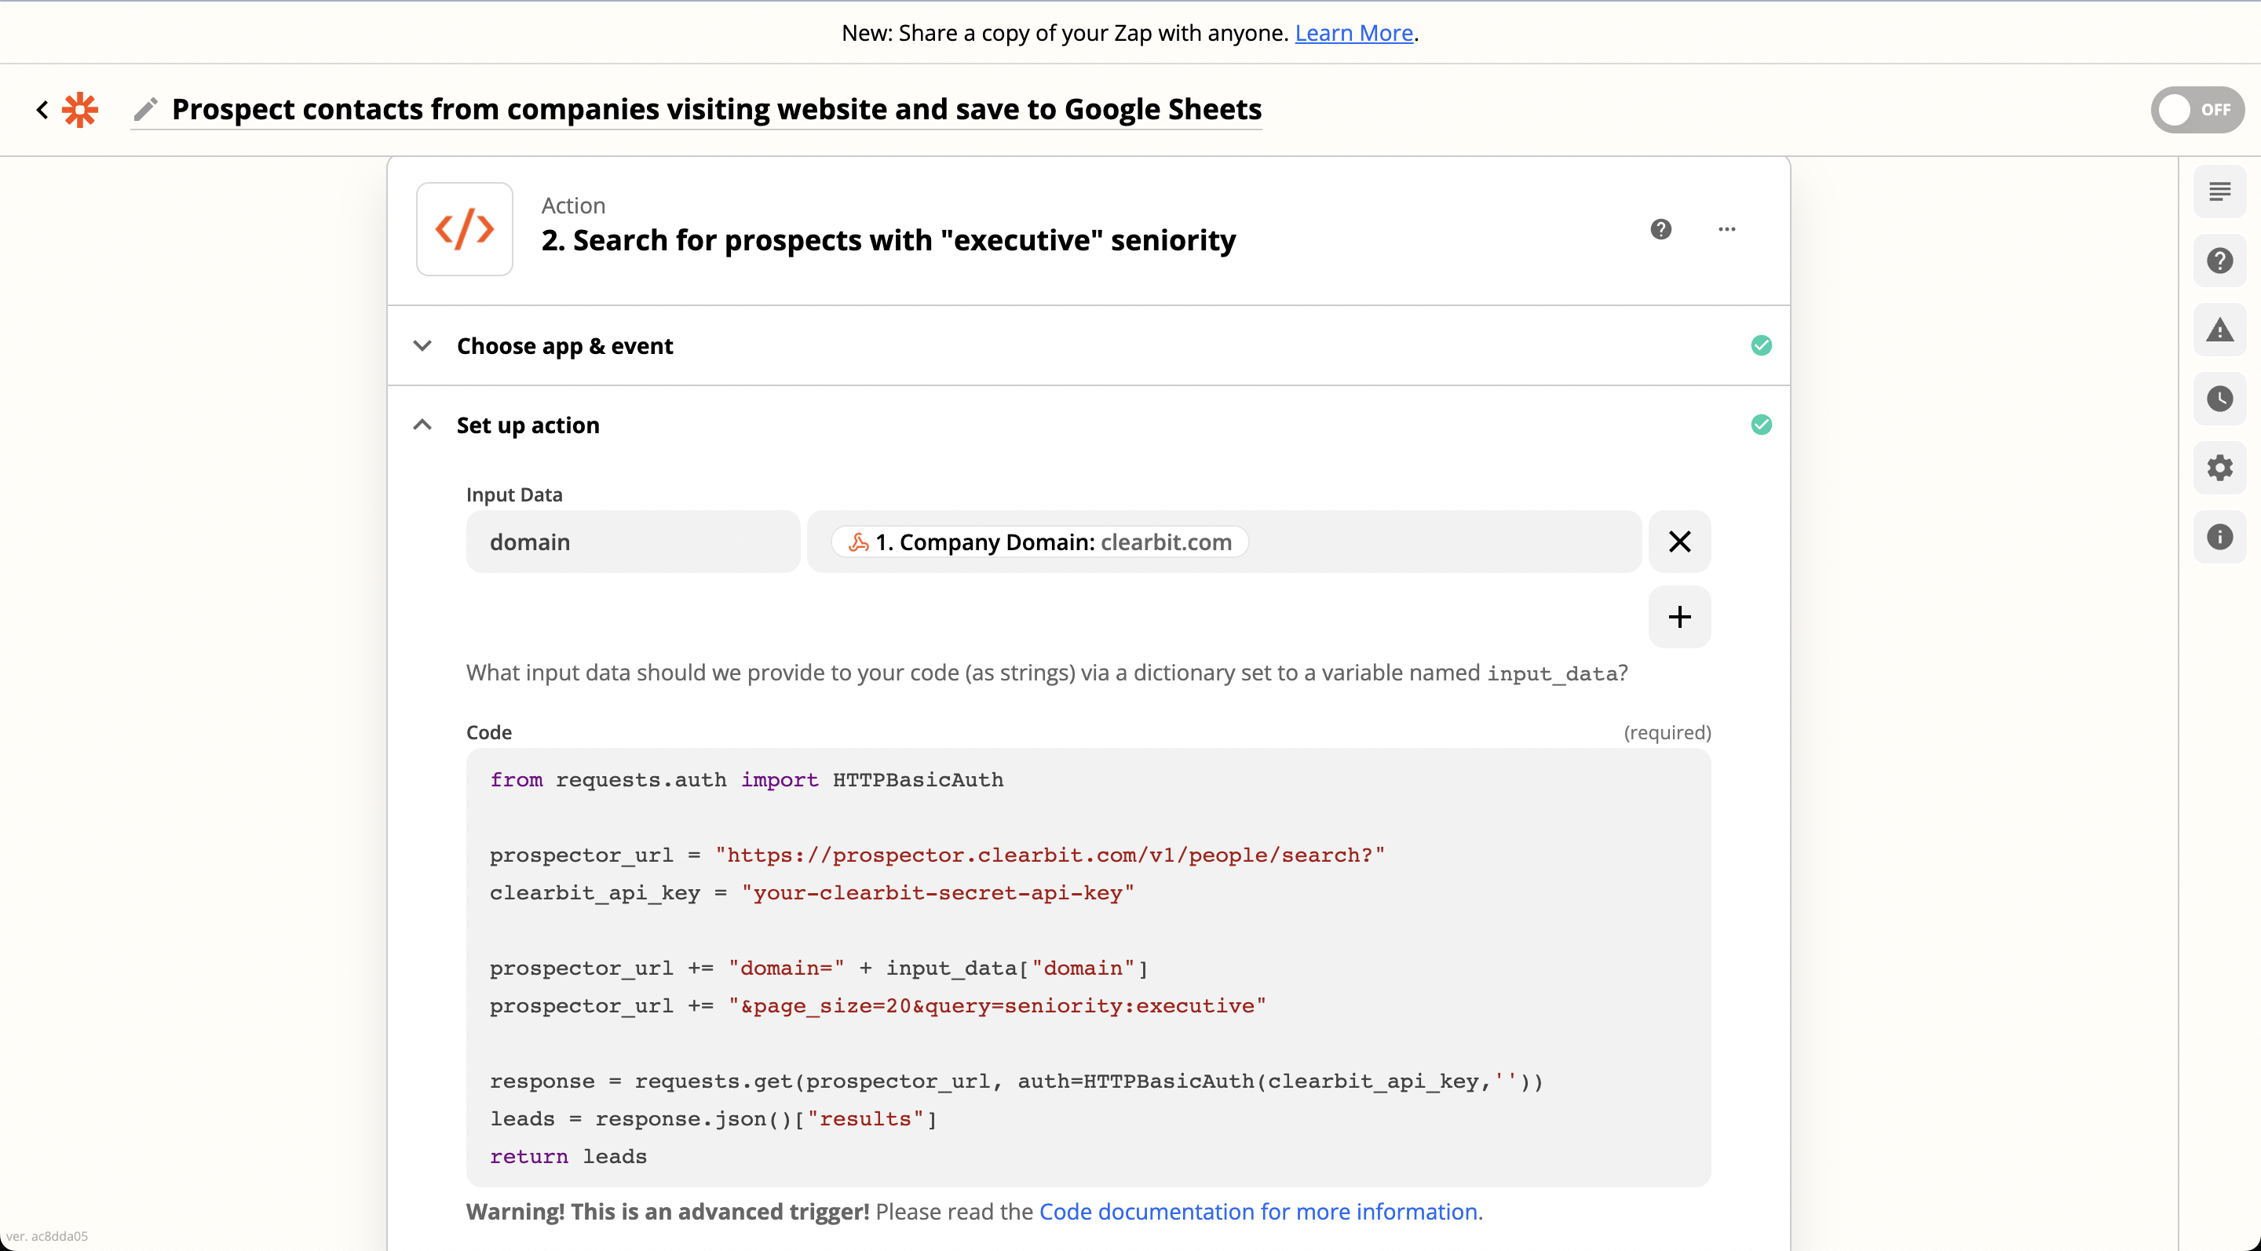Open Zap history clock icon
This screenshot has height=1251, width=2261.
click(2219, 399)
